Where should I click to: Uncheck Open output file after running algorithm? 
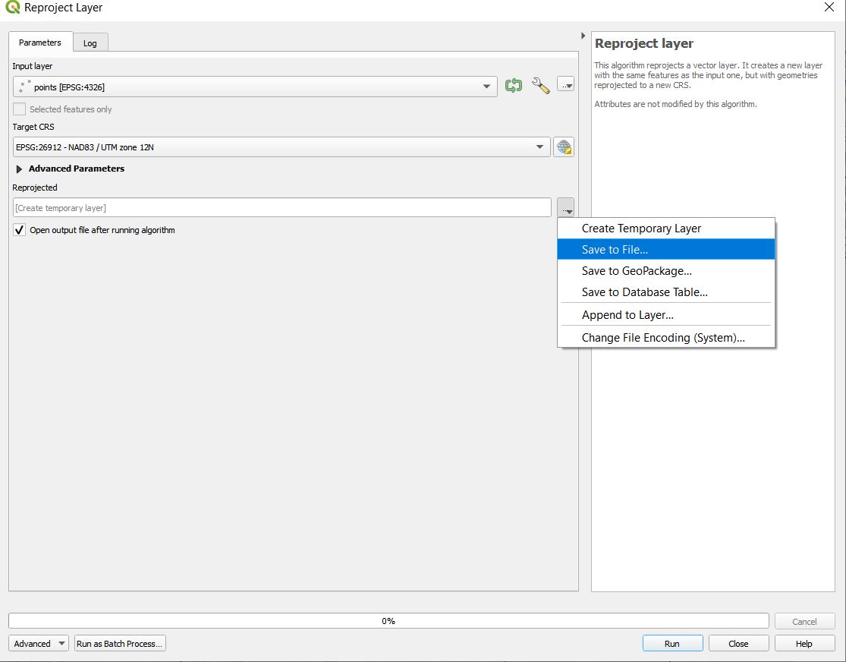[x=20, y=230]
